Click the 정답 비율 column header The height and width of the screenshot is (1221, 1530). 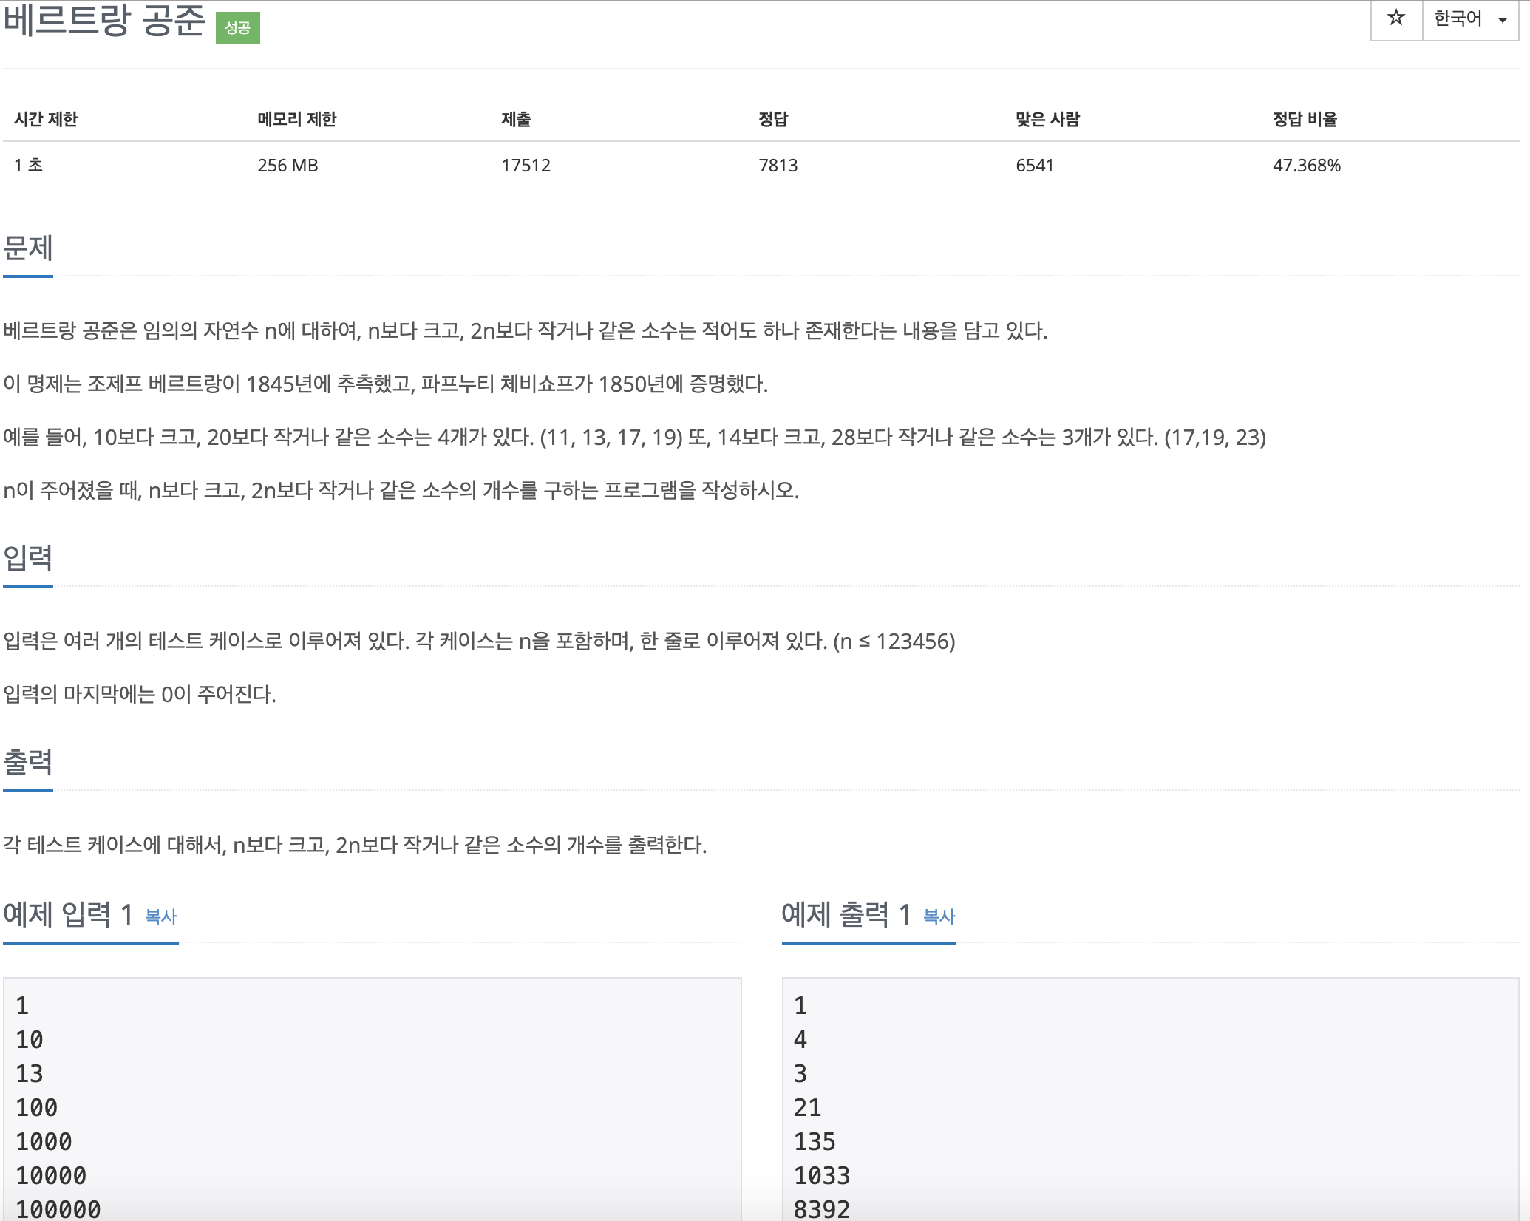(x=1305, y=120)
